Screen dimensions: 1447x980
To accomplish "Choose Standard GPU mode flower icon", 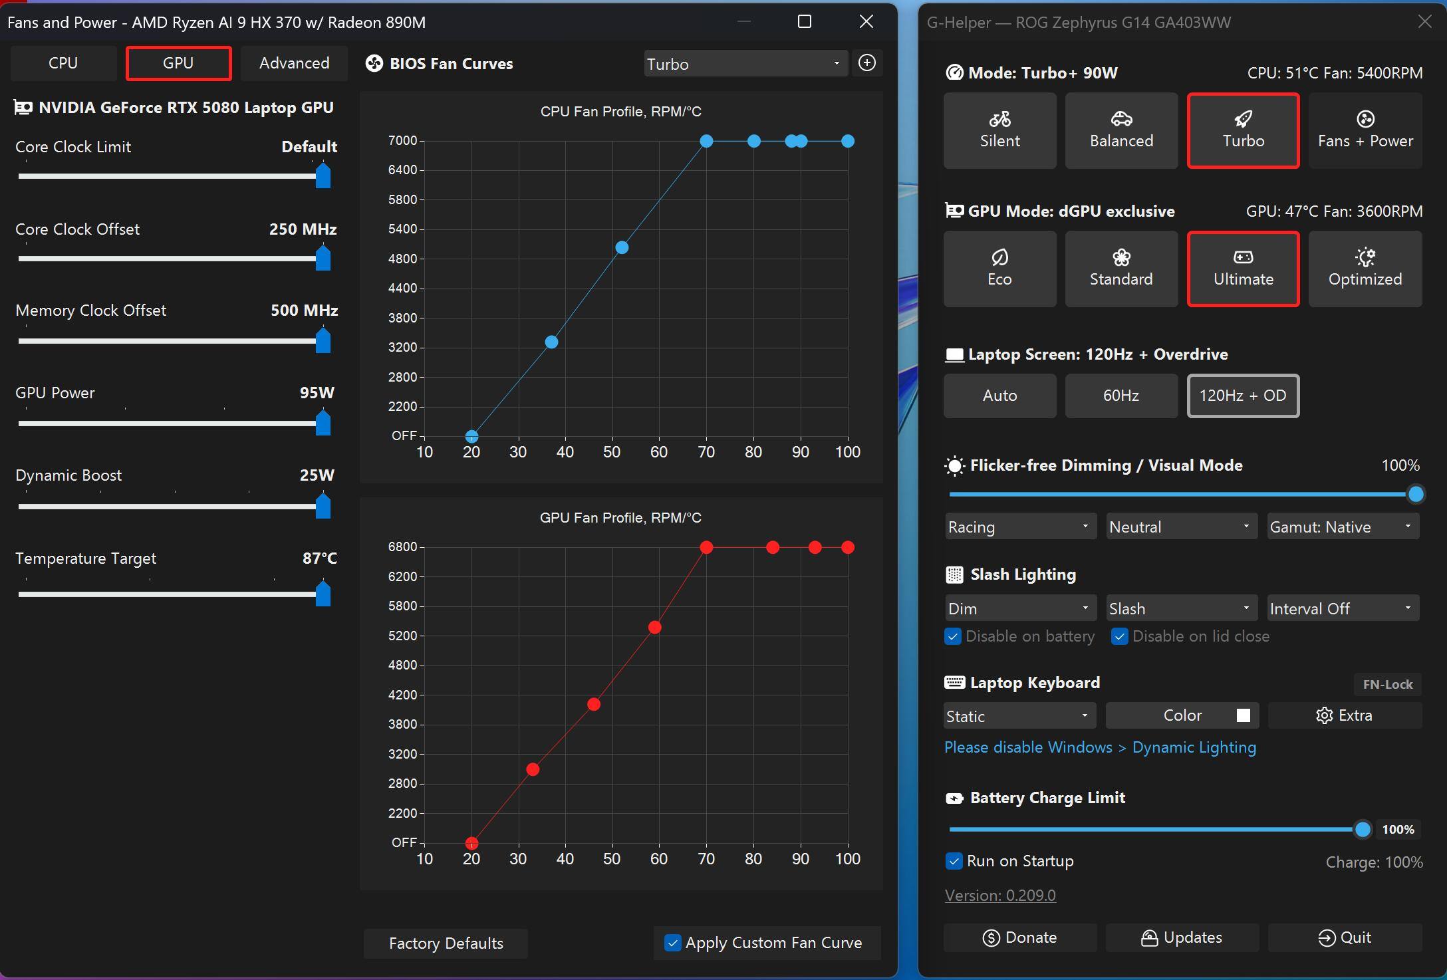I will pyautogui.click(x=1121, y=257).
